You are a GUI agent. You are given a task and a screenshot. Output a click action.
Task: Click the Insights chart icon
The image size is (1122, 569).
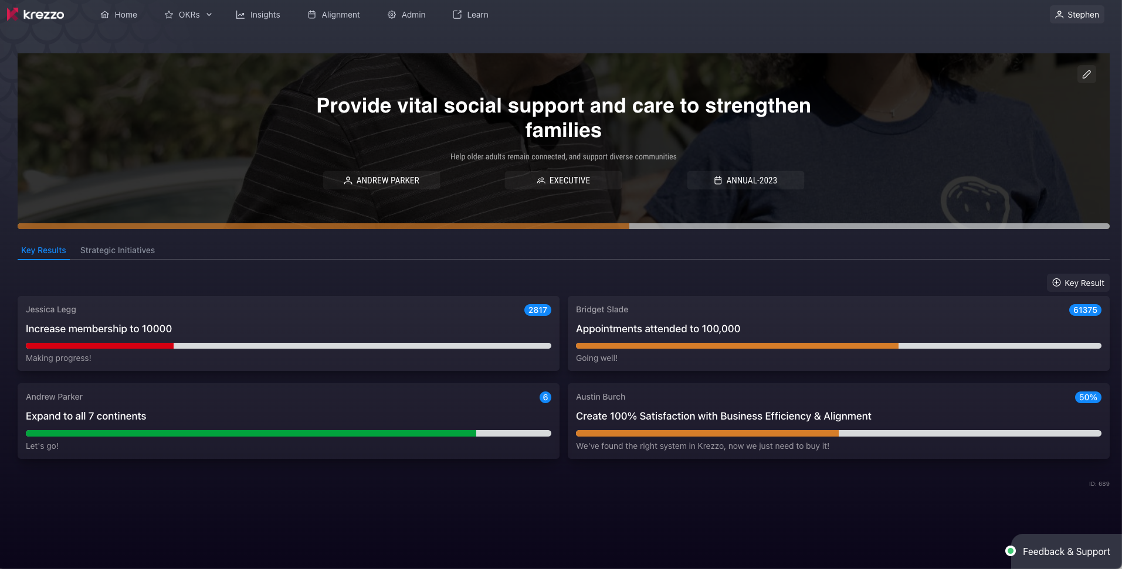[x=240, y=15]
